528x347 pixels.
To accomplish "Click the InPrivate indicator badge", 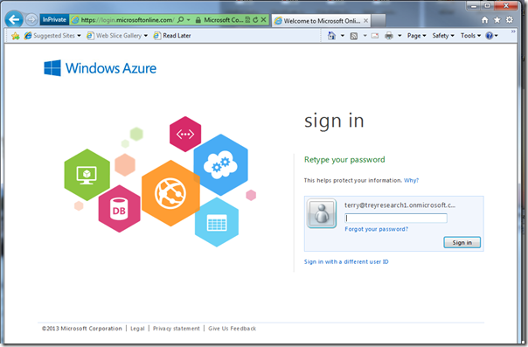I will pyautogui.click(x=54, y=20).
